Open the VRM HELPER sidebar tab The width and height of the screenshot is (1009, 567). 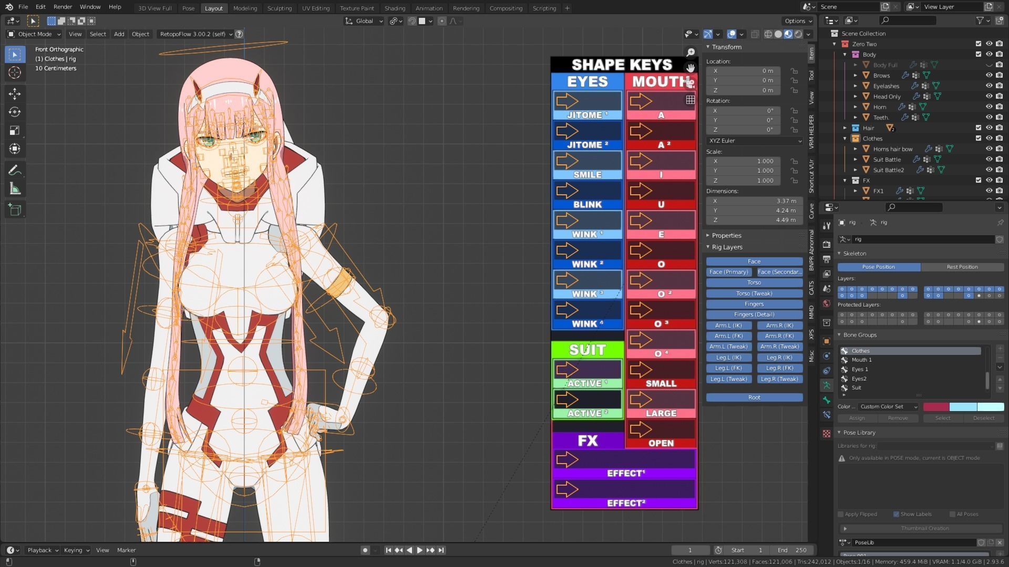[x=811, y=131]
